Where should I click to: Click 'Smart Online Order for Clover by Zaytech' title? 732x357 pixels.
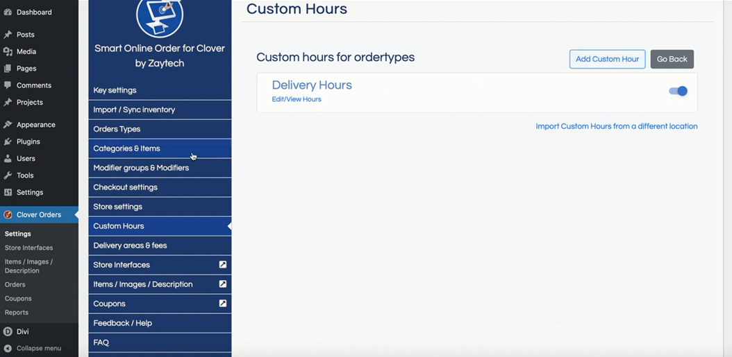coord(160,55)
